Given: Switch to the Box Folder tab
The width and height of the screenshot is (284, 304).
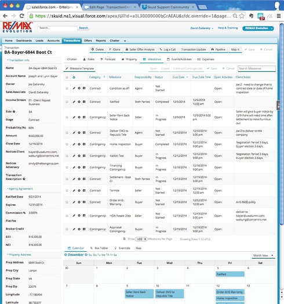Looking at the screenshot, I should tap(99, 248).
